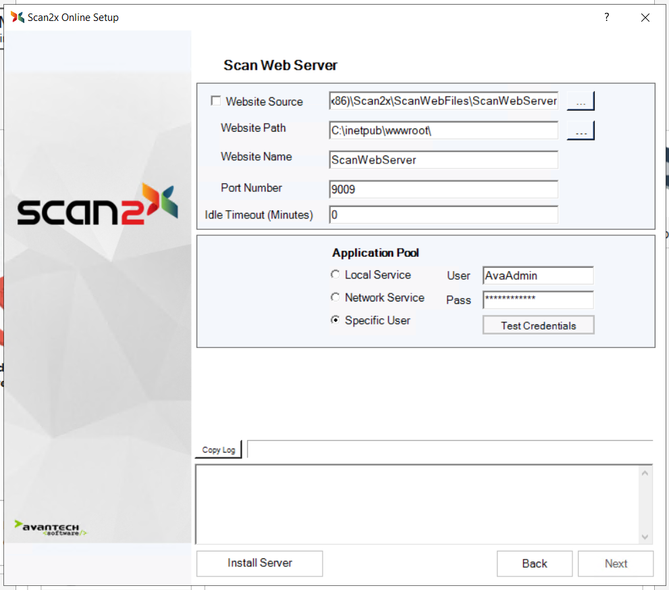Focus the Port Number input field
The width and height of the screenshot is (669, 590).
point(444,189)
